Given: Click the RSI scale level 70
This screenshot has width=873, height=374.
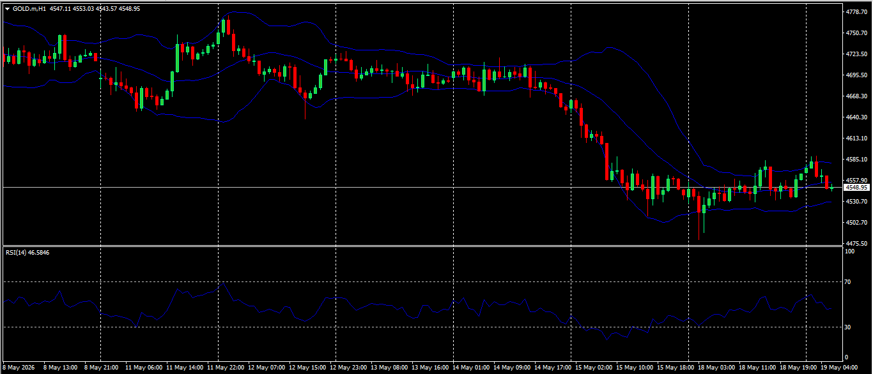Looking at the screenshot, I should tap(848, 281).
